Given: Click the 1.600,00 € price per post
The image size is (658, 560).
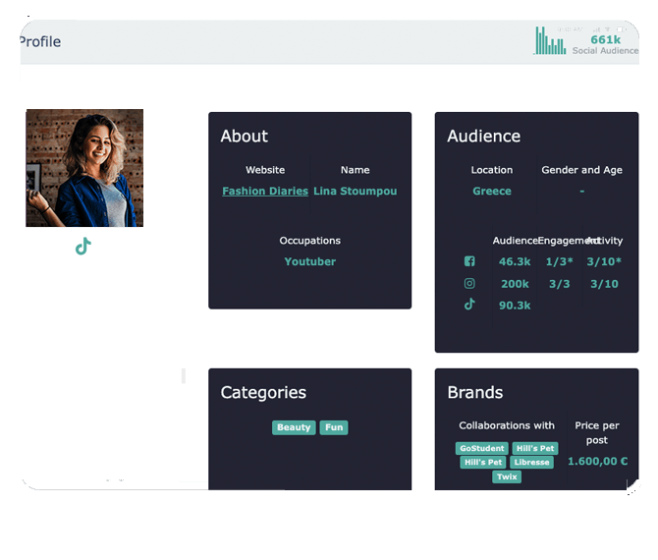Looking at the screenshot, I should point(597,462).
